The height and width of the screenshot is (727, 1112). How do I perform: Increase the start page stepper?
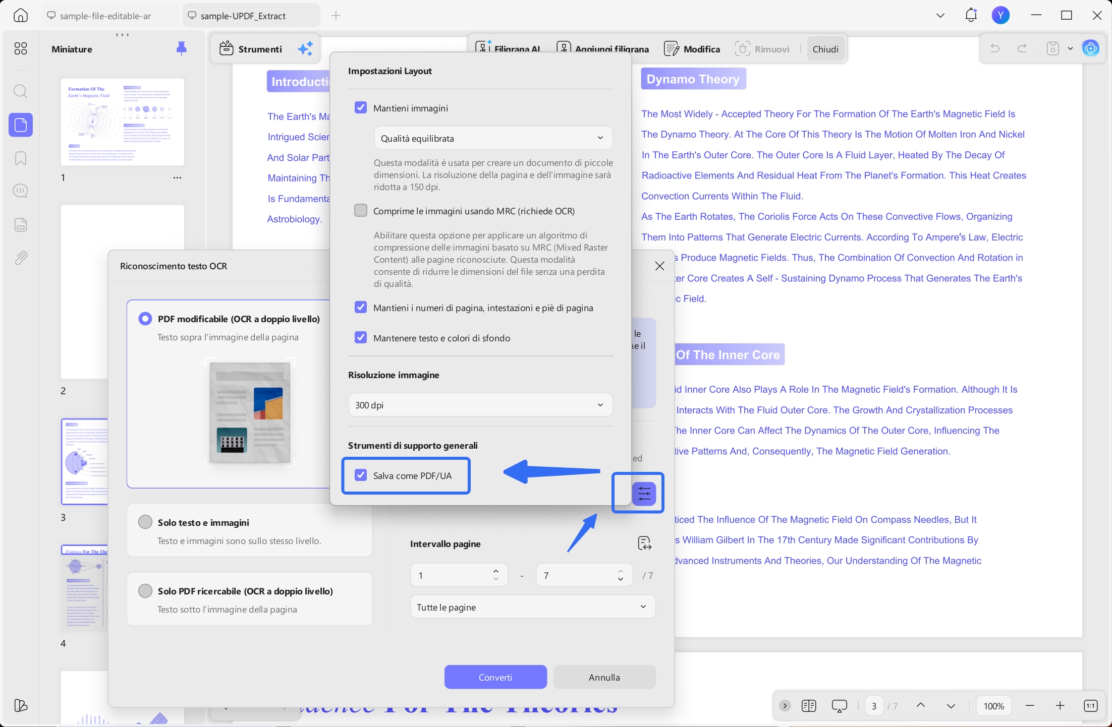point(496,571)
